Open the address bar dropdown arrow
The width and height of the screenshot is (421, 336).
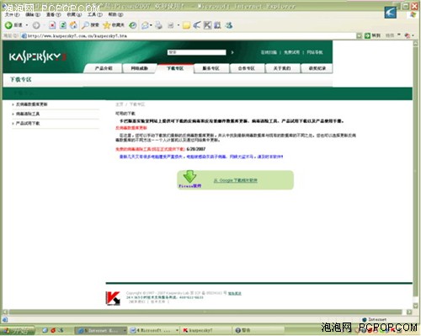[359, 35]
